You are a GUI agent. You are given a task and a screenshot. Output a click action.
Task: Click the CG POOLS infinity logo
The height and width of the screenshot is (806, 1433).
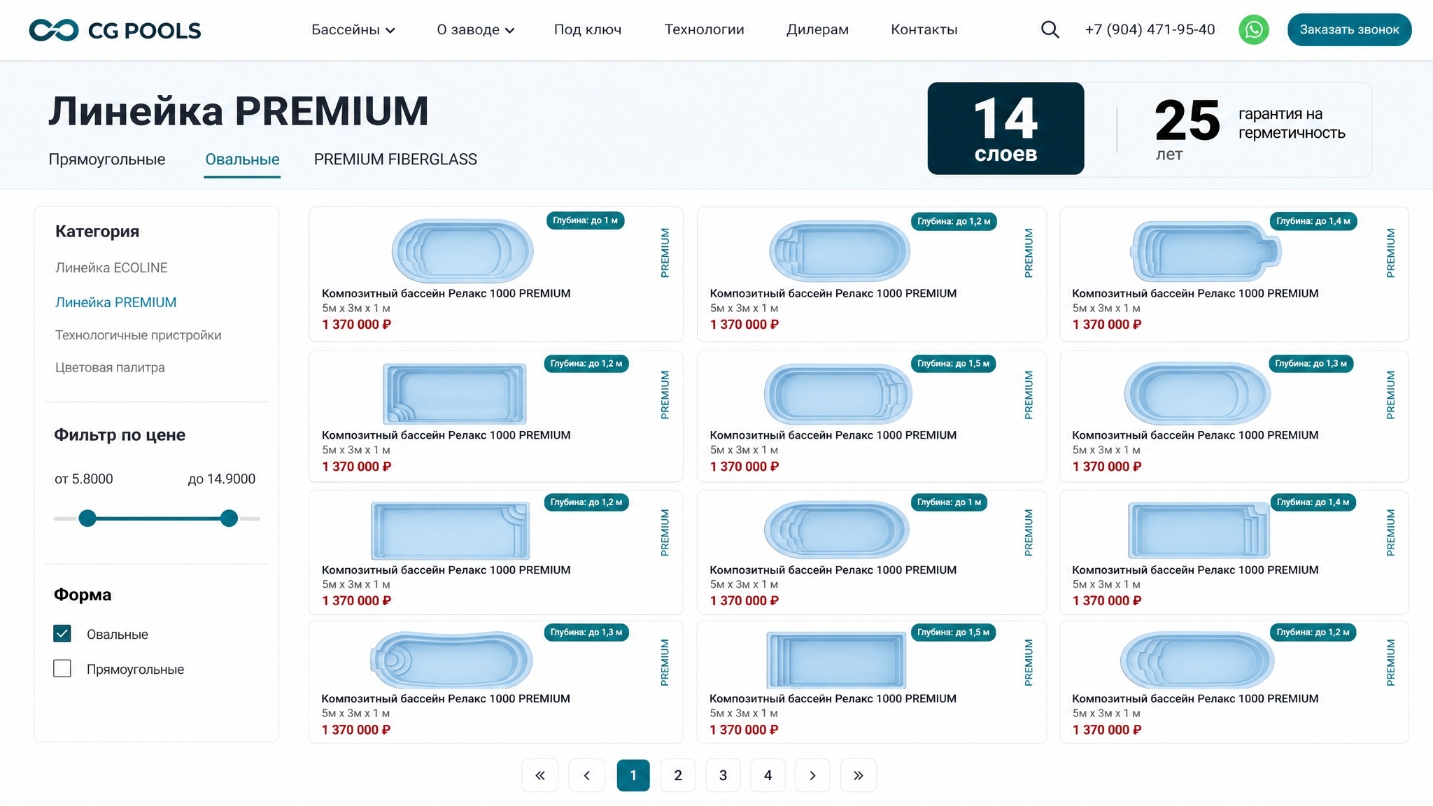[54, 30]
